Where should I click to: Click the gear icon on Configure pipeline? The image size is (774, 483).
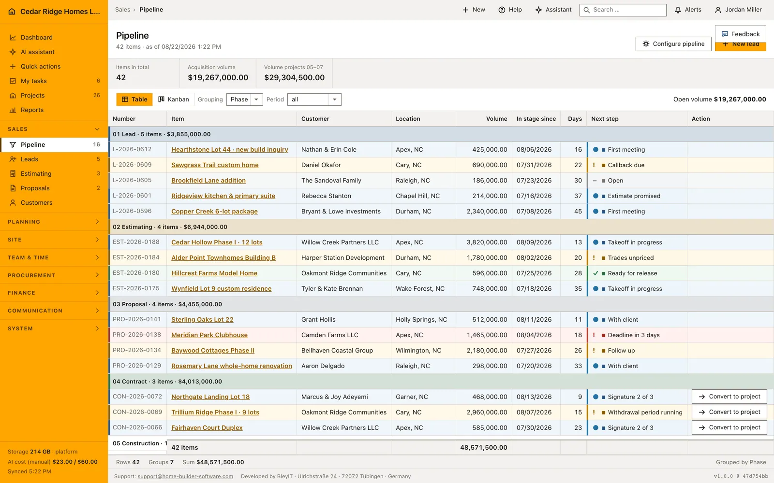click(646, 44)
